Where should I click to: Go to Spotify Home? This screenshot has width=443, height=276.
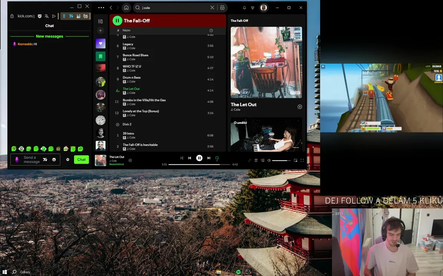pos(126,8)
